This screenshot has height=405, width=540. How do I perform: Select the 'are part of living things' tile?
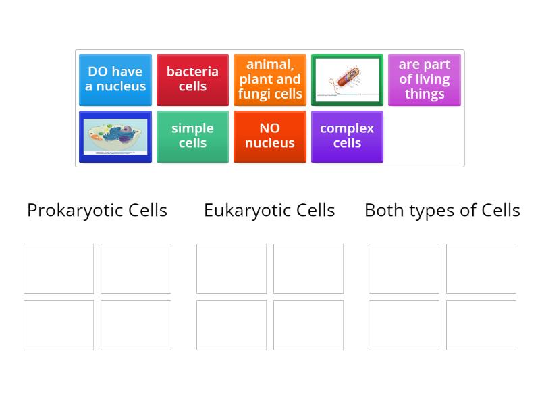pos(424,80)
